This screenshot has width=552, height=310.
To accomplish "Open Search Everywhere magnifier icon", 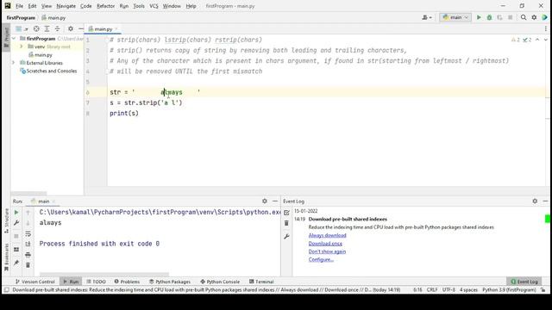I will pos(524,17).
